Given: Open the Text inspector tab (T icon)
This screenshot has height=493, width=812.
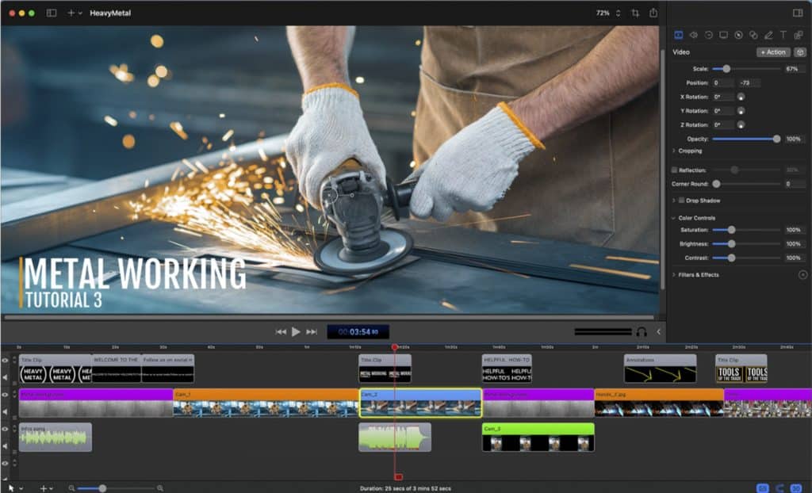Looking at the screenshot, I should pyautogui.click(x=783, y=35).
